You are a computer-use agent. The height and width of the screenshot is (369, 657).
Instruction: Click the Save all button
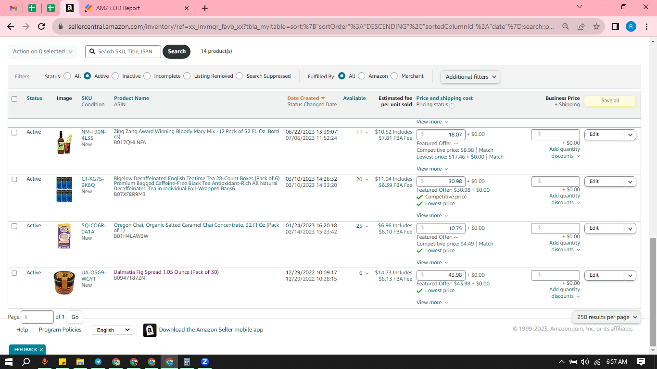click(x=610, y=101)
